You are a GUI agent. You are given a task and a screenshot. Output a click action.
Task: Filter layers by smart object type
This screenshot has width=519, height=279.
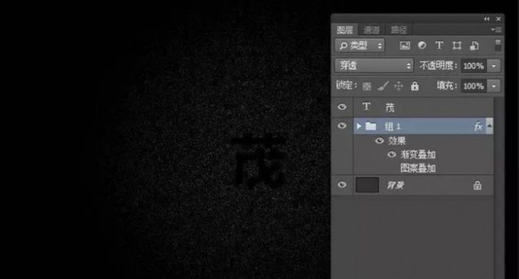pyautogui.click(x=474, y=46)
